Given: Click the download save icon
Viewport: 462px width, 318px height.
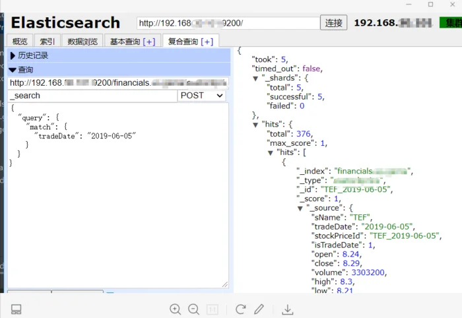Looking at the screenshot, I should point(287,309).
